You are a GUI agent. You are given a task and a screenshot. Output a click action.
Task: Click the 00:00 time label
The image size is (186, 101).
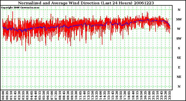(x=3, y=95)
